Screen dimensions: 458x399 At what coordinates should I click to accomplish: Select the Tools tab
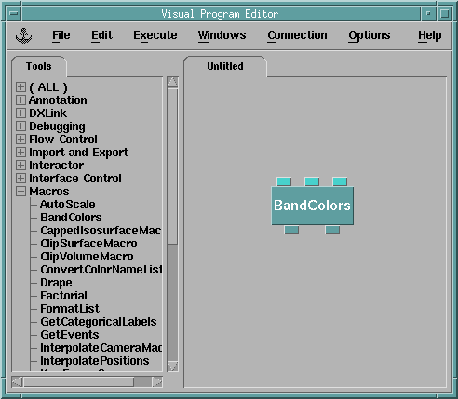39,66
